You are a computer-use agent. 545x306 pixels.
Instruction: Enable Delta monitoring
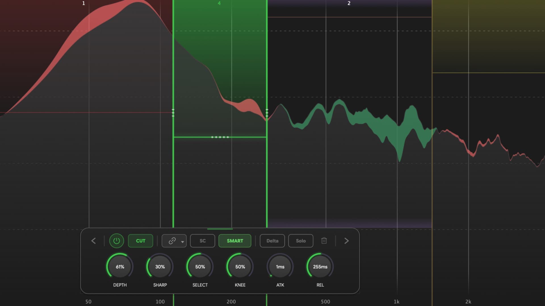272,241
